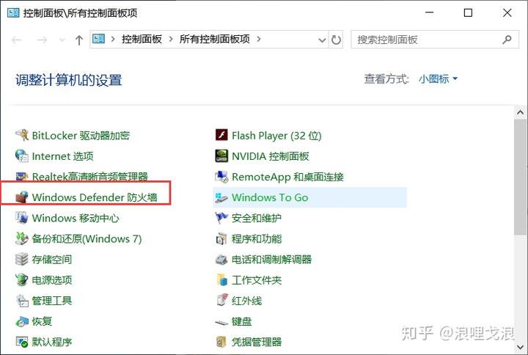Screen dimensions: 528x355
Task: Click the Internet 选项 globe icon
Action: [22, 156]
